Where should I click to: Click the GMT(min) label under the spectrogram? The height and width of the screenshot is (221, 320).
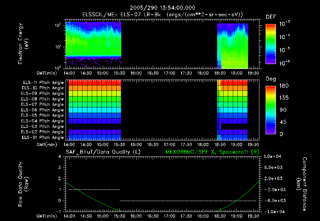coord(47,73)
